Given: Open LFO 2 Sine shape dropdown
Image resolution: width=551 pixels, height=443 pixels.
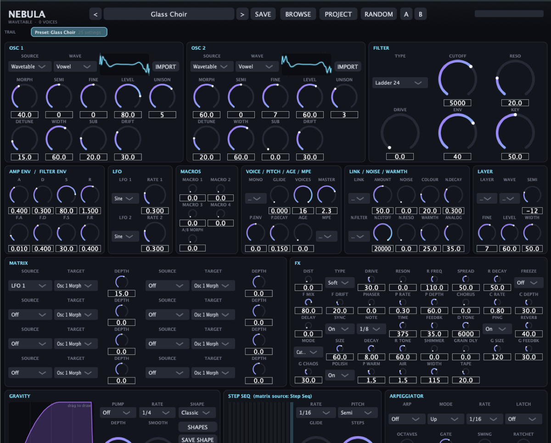Looking at the screenshot, I should (125, 236).
